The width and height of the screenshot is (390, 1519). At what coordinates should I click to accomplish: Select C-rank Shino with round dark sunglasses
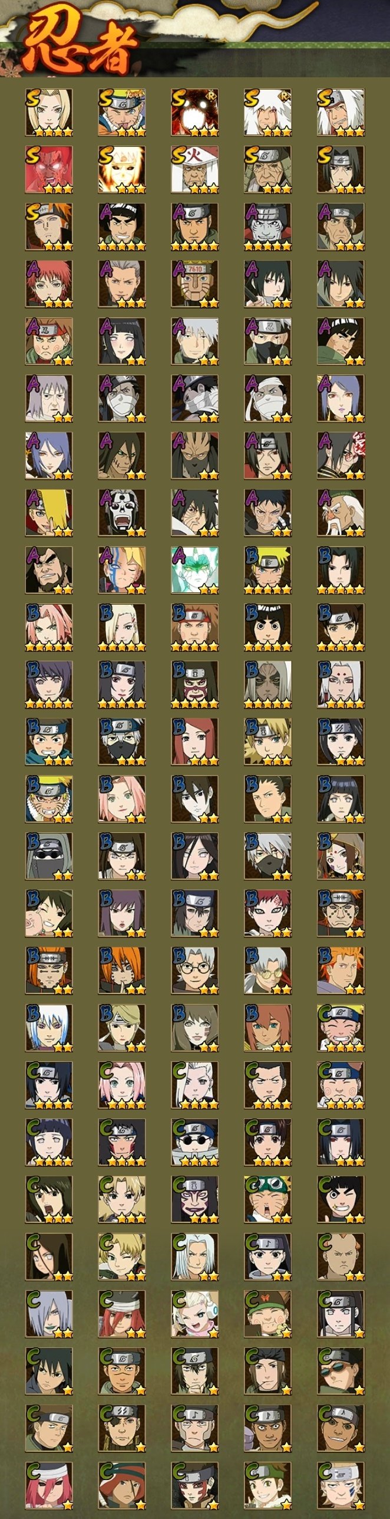point(195,1143)
